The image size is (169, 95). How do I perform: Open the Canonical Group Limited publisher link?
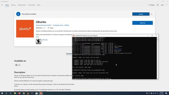43,25
